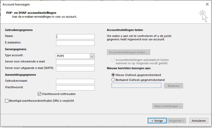
Task: Go back with the Vorige button
Action: 157,121
